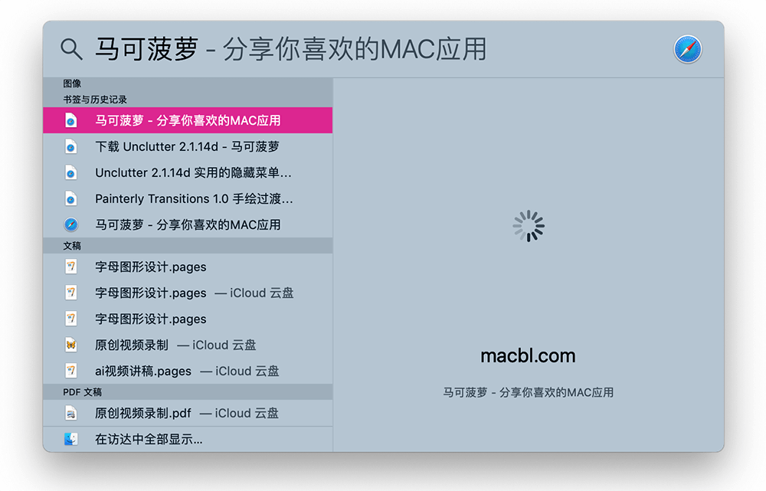Open 原创视频录制 — iCloud 云盘 document
Screen dimensions: 766x491
coord(188,345)
